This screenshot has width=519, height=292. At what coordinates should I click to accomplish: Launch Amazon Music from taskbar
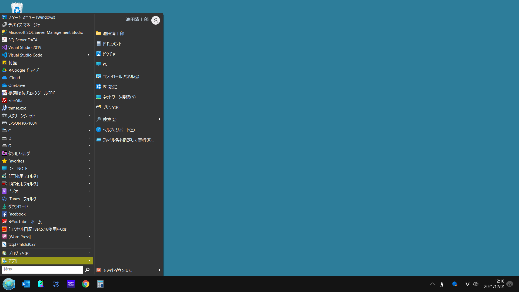[x=71, y=284]
